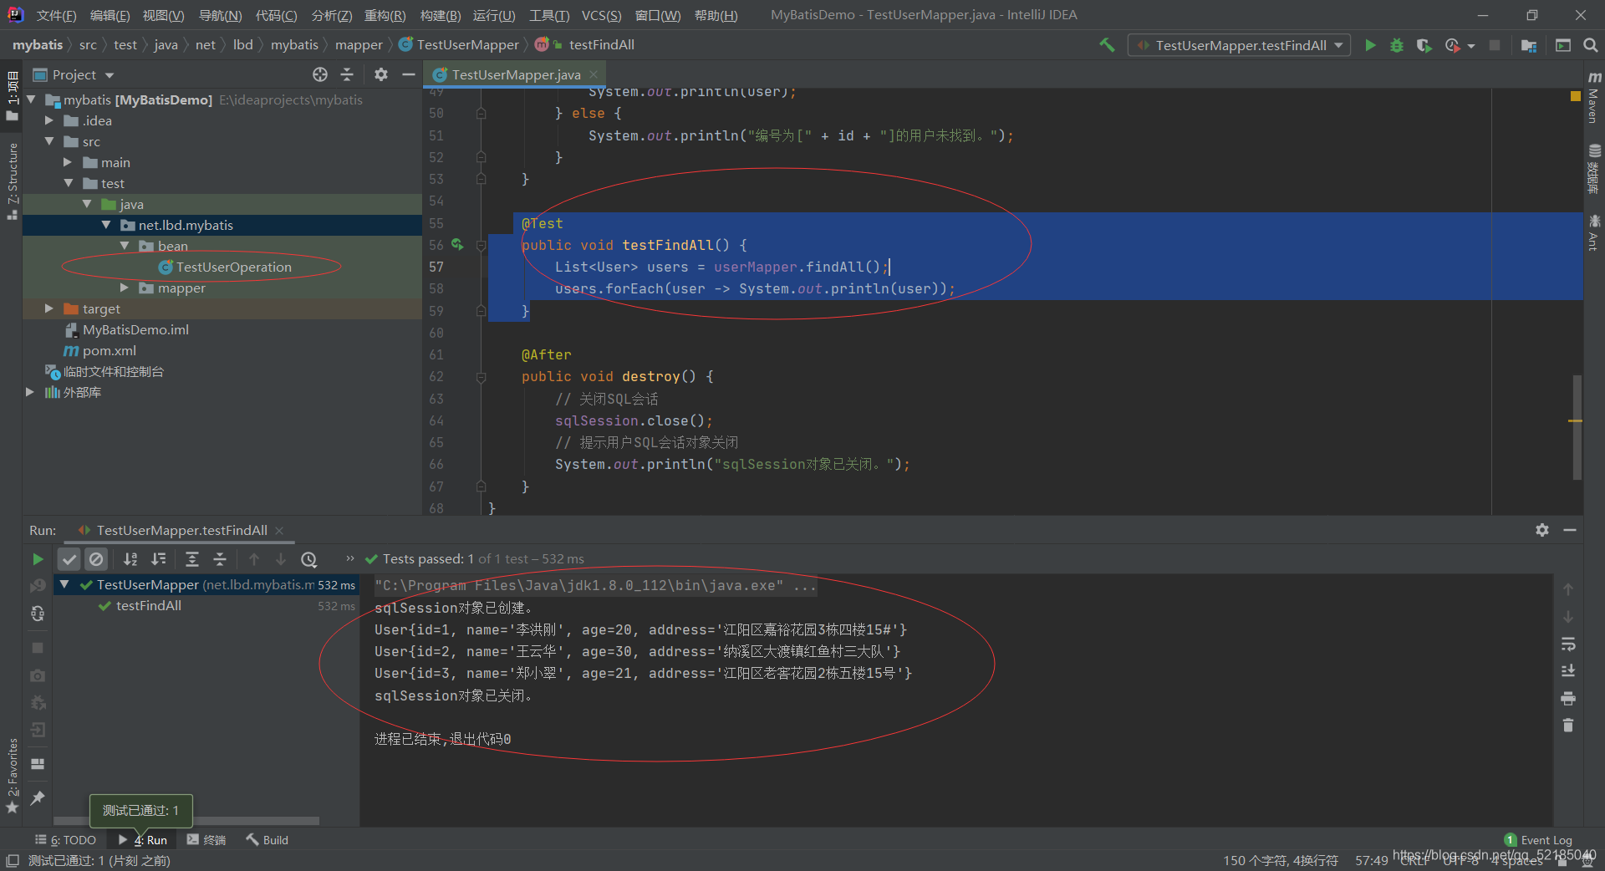Click the green Run button in the top toolbar
The height and width of the screenshot is (871, 1605).
(x=1370, y=45)
